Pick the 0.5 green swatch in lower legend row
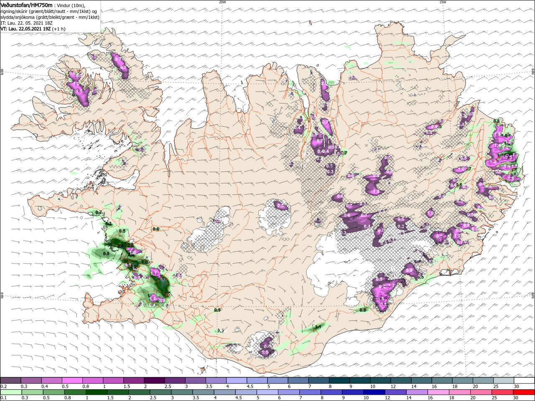The height and width of the screenshot is (401, 535). pyautogui.click(x=54, y=392)
